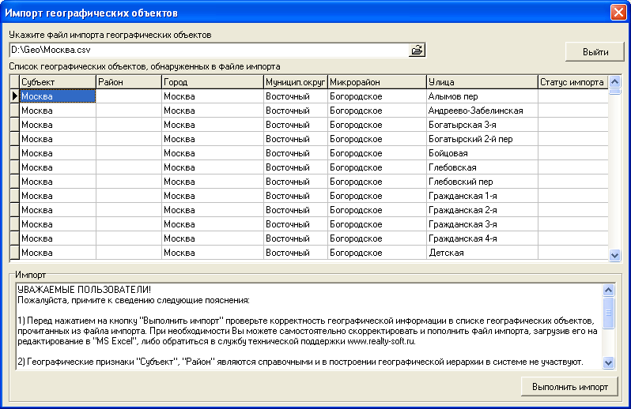Select the empty Район cell in Бойцовая row
Image resolution: width=631 pixels, height=409 pixels.
tap(128, 153)
